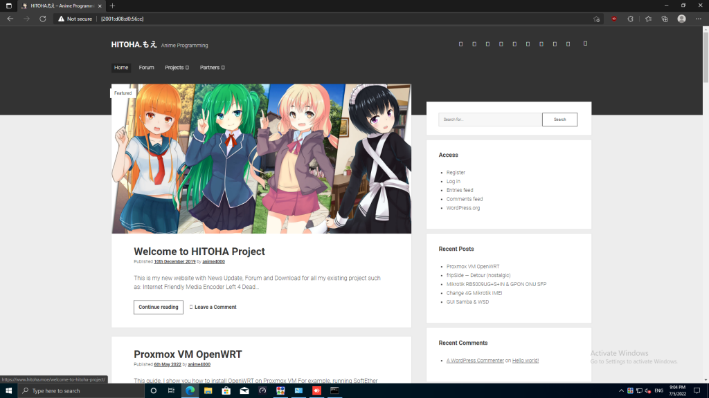This screenshot has height=398, width=709.
Task: Open the WordPress.org link
Action: pos(463,208)
